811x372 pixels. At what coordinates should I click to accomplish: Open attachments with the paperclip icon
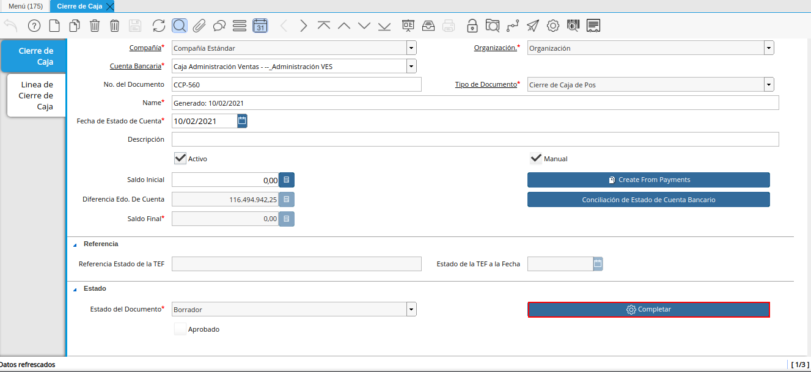click(x=199, y=26)
